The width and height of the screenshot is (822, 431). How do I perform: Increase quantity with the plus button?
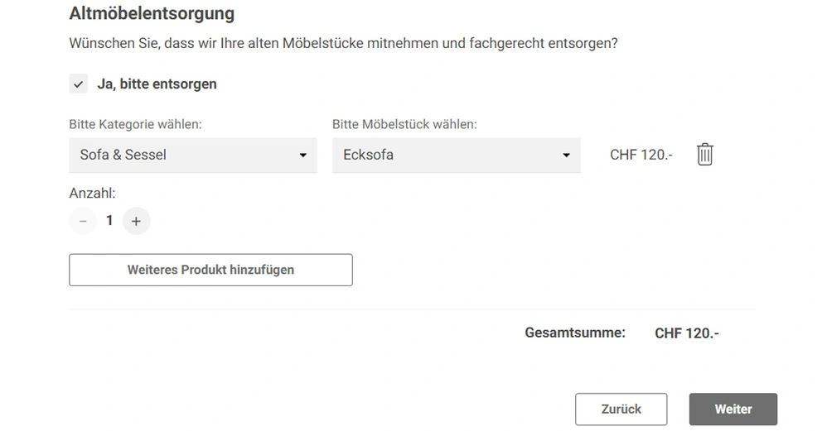coord(137,221)
